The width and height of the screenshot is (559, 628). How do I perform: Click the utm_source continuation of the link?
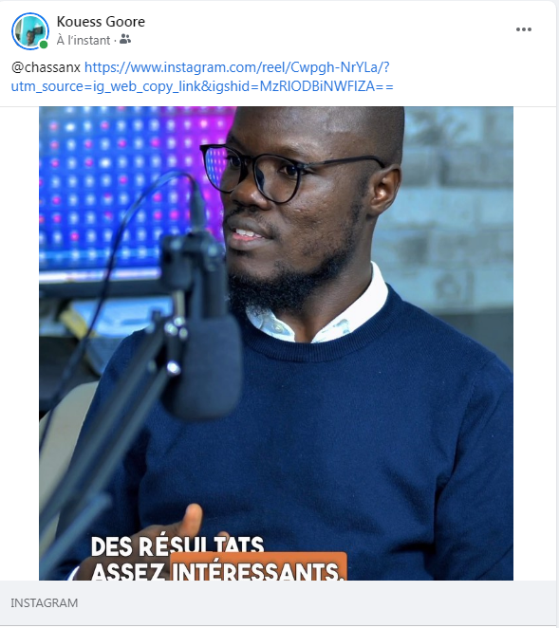[202, 86]
